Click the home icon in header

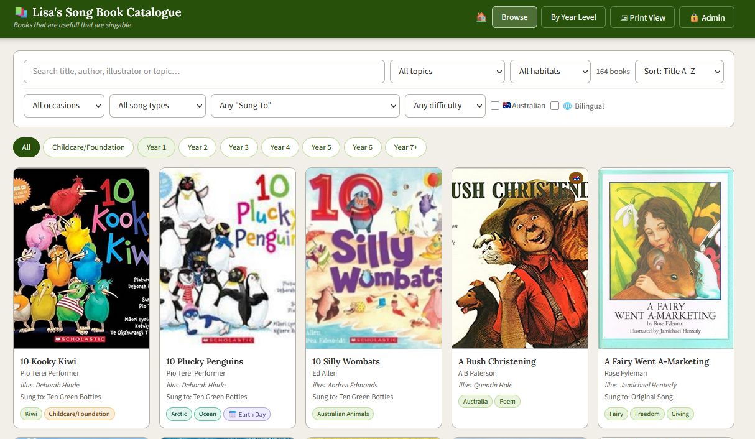481,17
